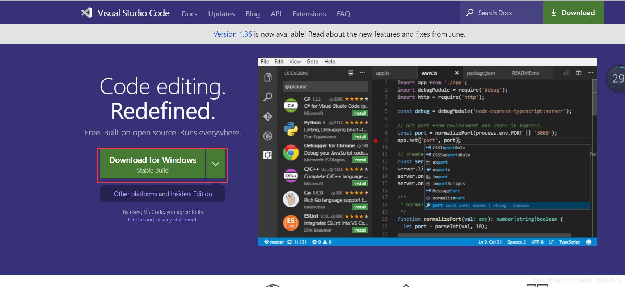625x287 pixels.
Task: Install the C/C++ extension
Action: (x=360, y=183)
